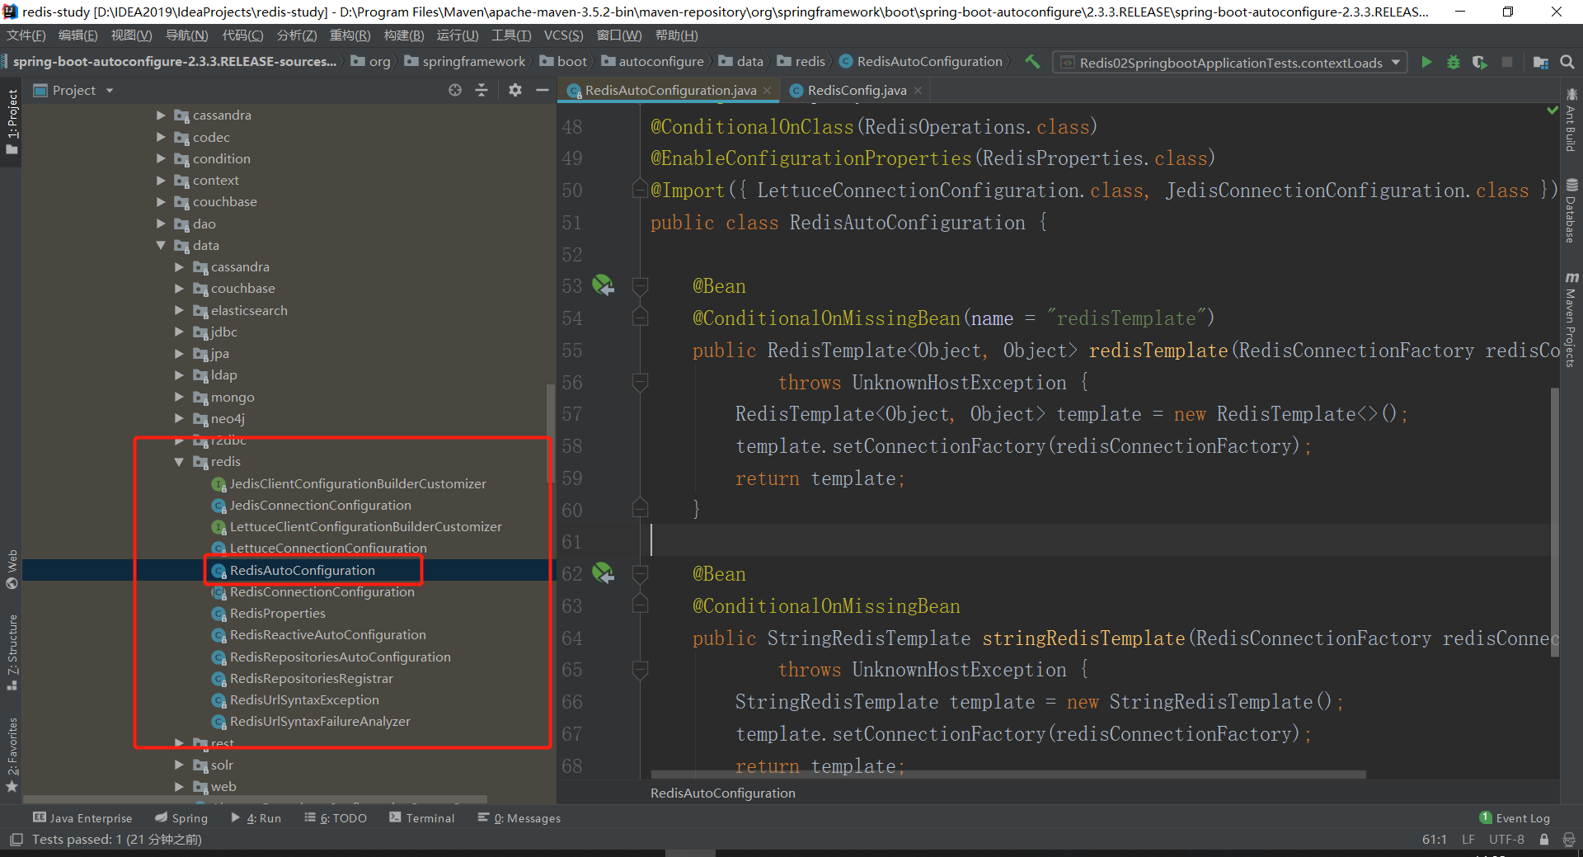Toggle code folding marker at line 50
Viewport: 1583px width, 857px height.
pyautogui.click(x=639, y=191)
